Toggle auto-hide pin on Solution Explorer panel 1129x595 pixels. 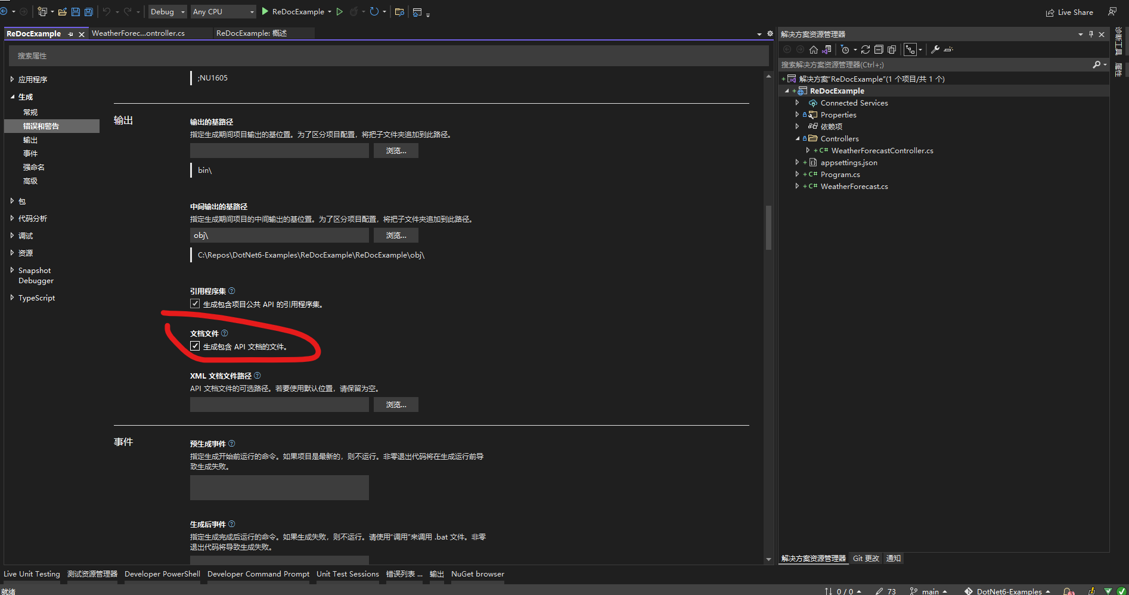pos(1091,34)
